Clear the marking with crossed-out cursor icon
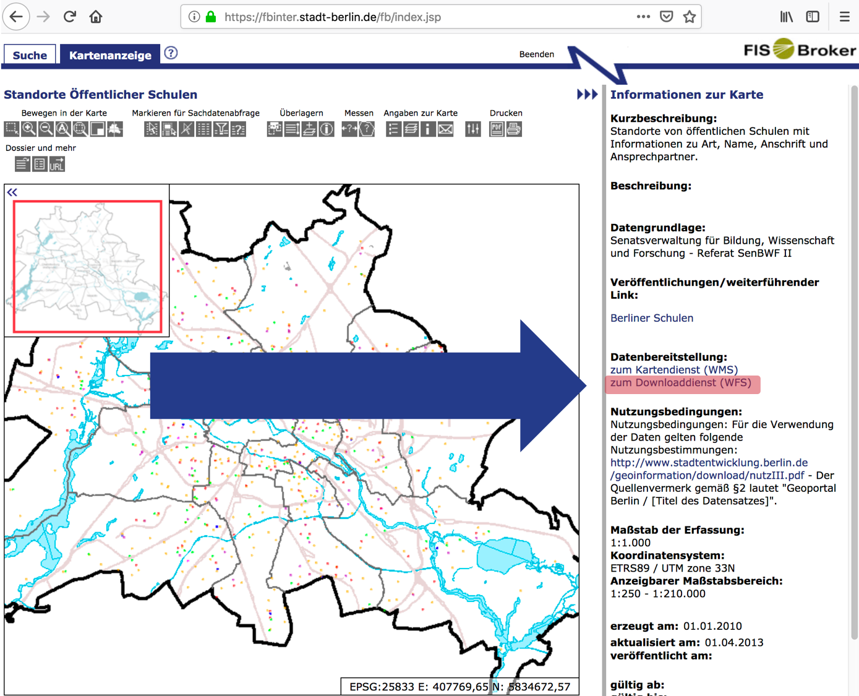The image size is (859, 696). pos(187,129)
